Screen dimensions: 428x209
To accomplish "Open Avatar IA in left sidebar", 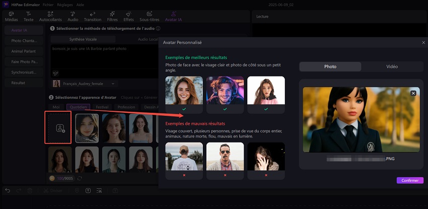I will coord(24,30).
